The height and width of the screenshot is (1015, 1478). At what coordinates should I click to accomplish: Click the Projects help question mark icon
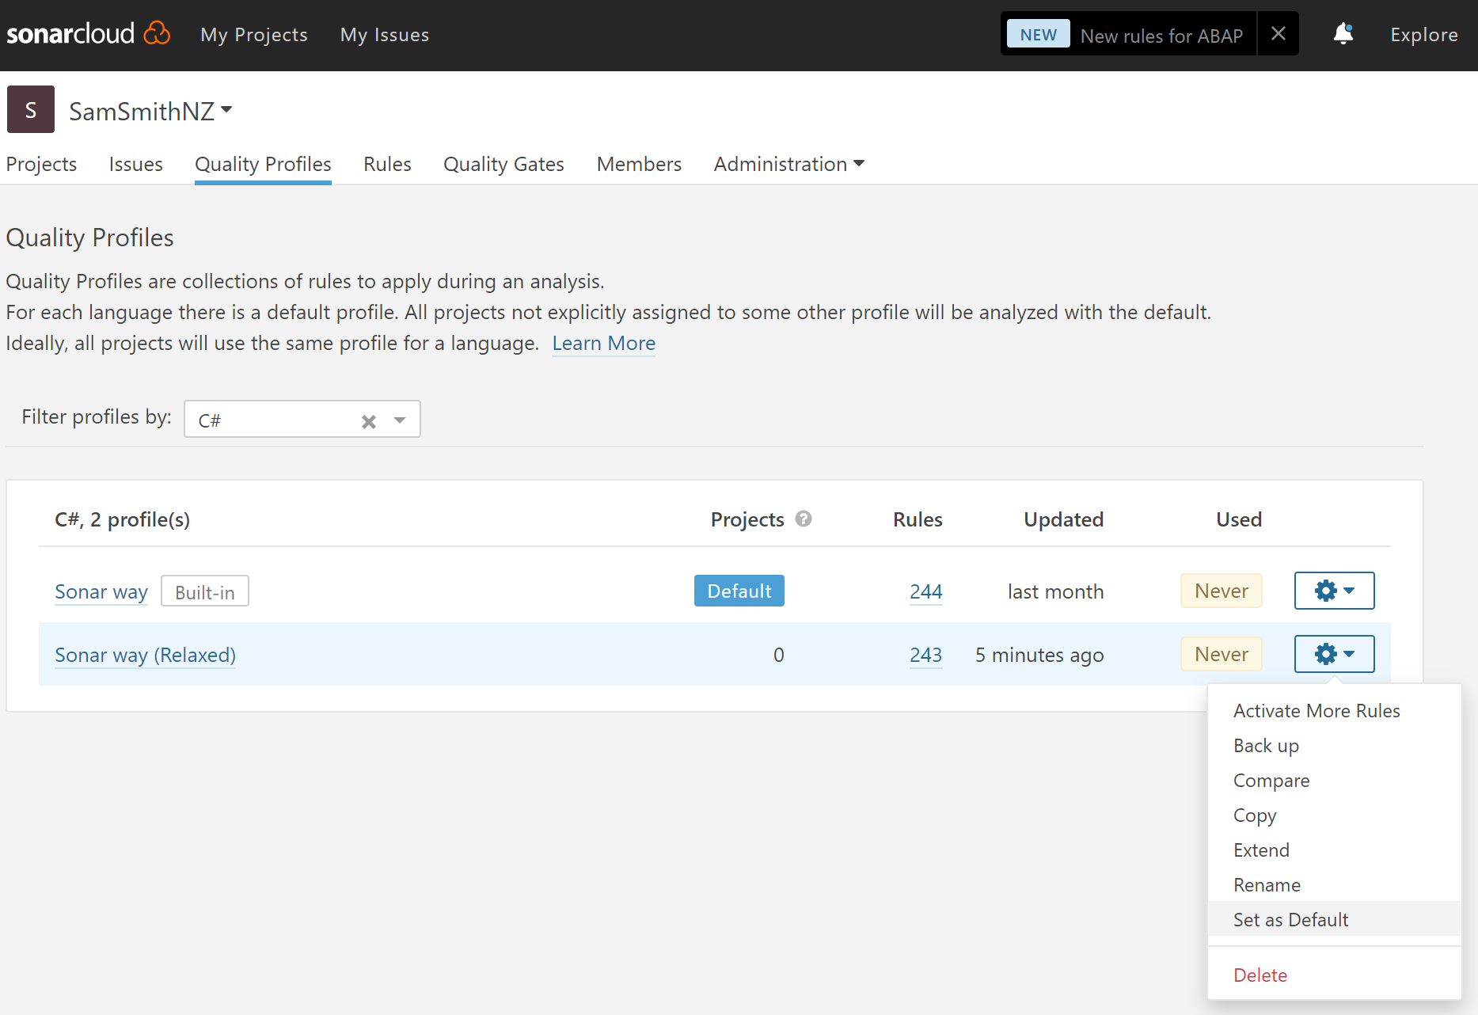(804, 519)
